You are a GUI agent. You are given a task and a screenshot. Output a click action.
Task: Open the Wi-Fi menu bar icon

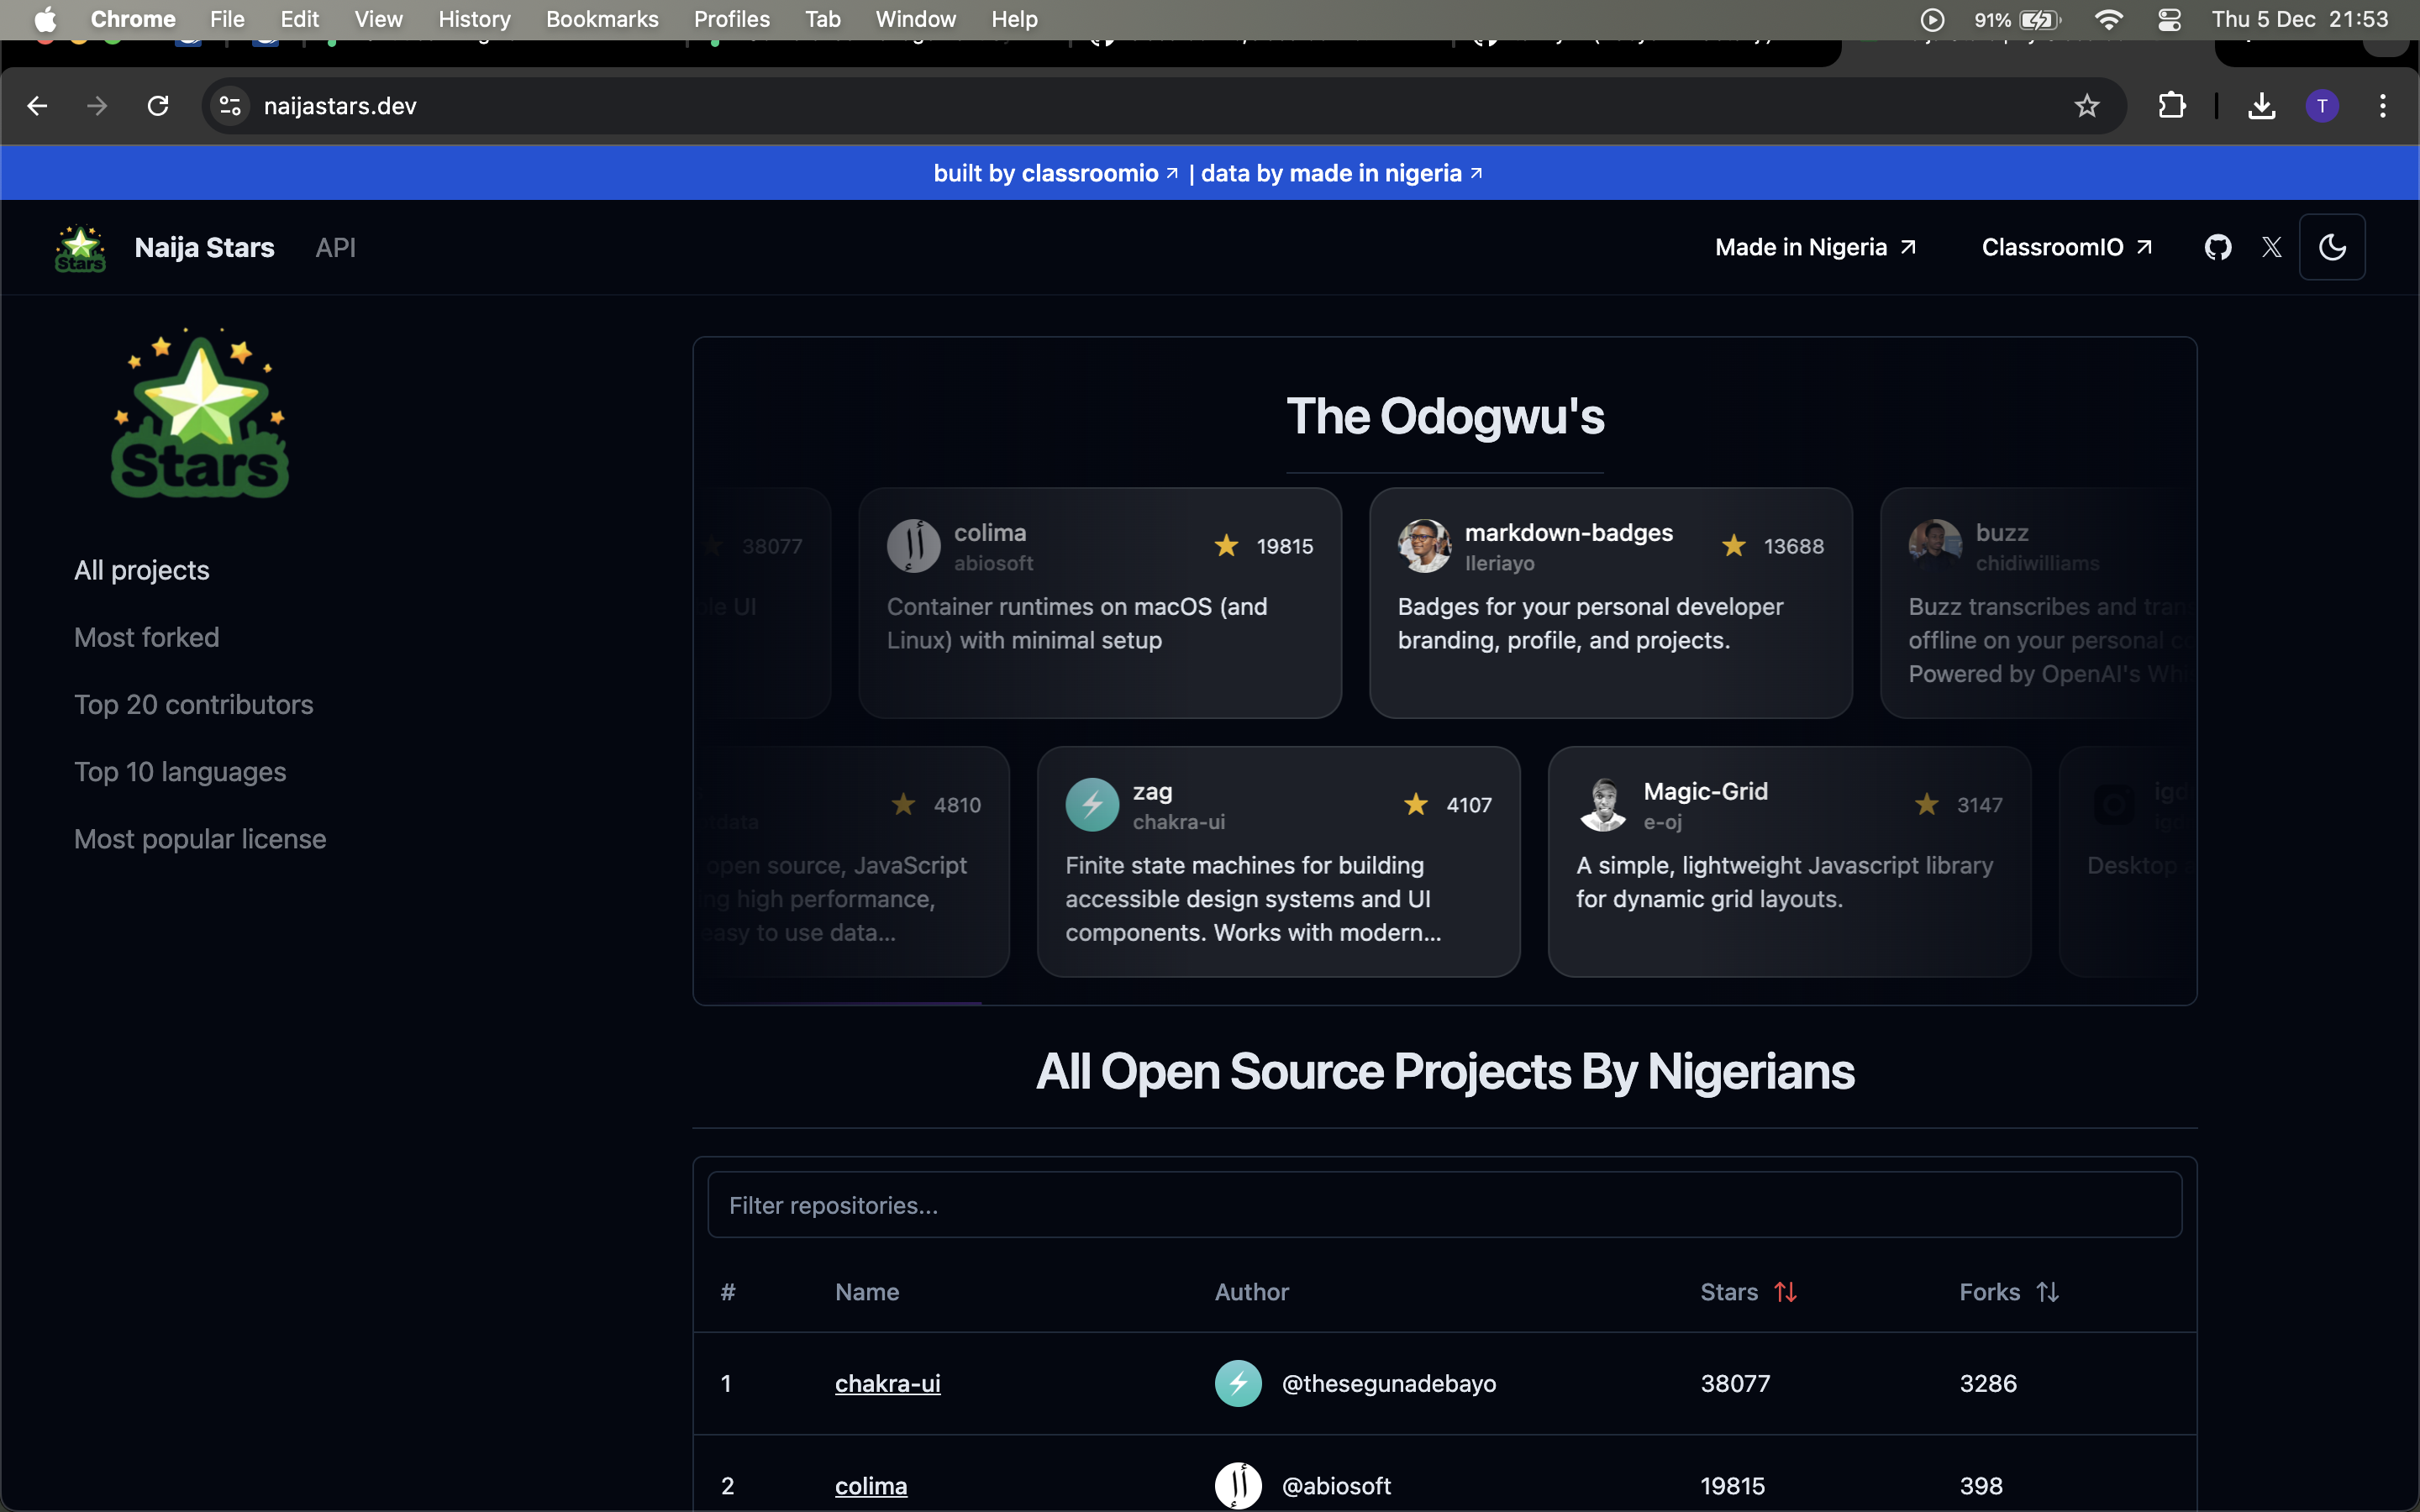click(2108, 20)
